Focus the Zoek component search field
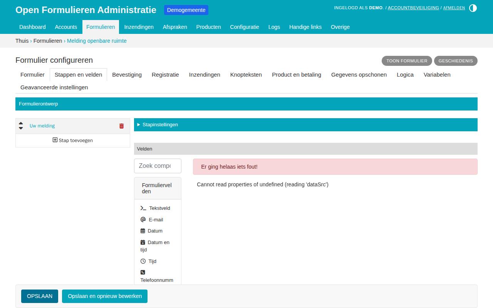Screen dimensions: 493x308 158,166
